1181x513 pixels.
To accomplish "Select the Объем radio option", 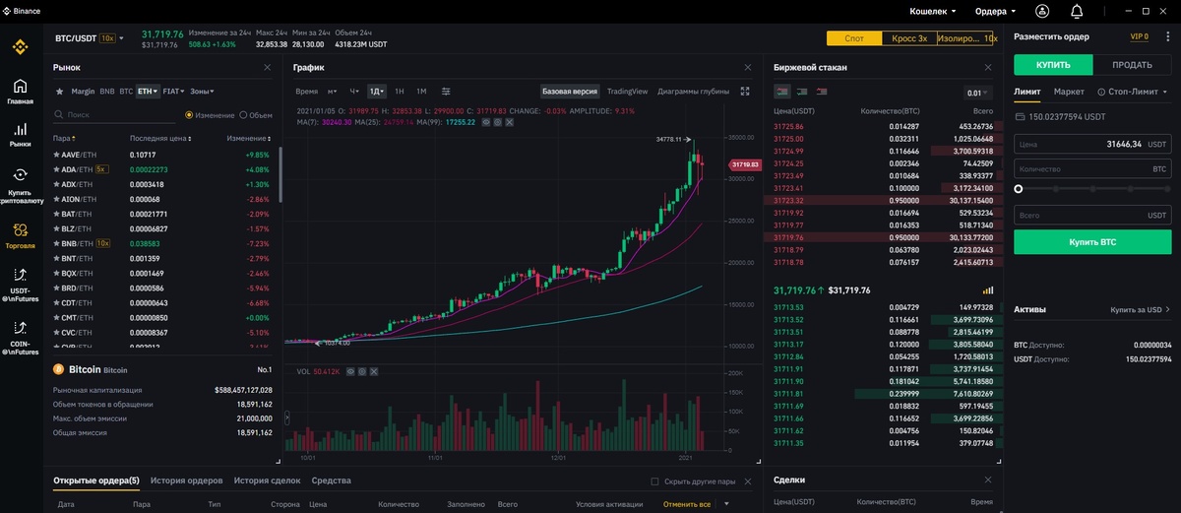I will click(242, 115).
